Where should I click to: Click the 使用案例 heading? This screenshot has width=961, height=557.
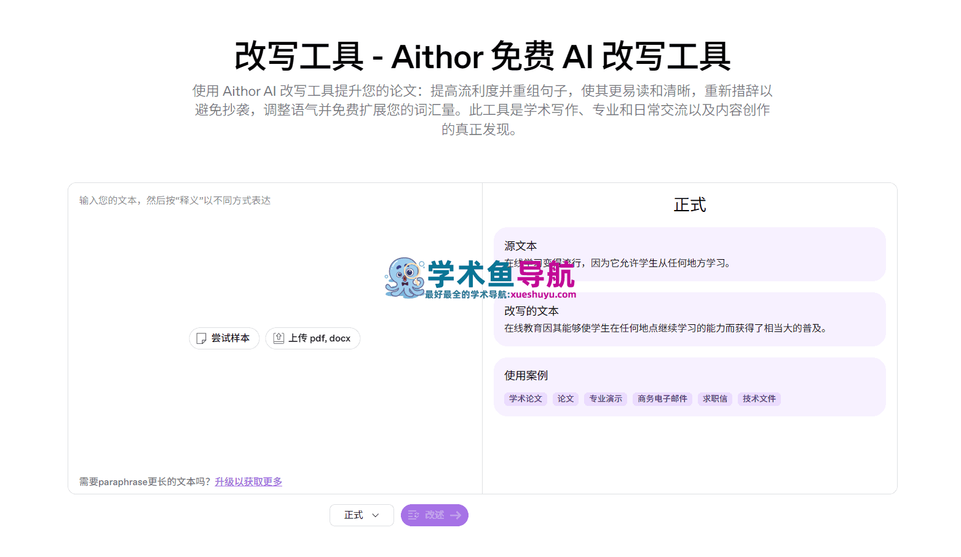point(526,376)
